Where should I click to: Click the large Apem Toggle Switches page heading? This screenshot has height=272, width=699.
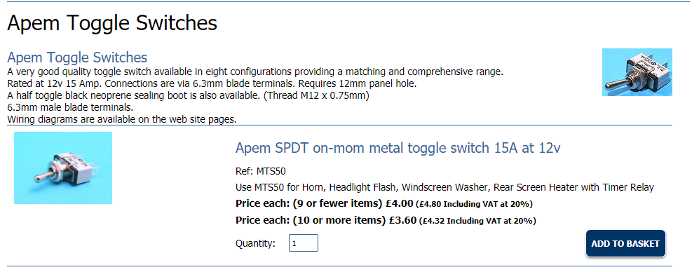tap(112, 22)
